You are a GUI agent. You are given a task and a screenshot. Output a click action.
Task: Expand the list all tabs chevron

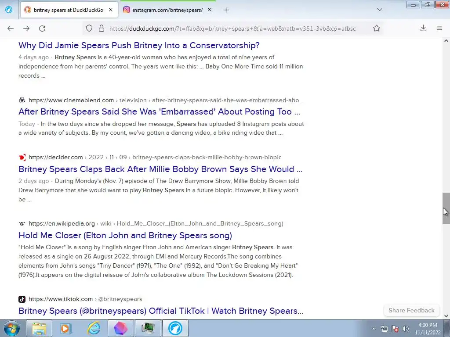[379, 10]
